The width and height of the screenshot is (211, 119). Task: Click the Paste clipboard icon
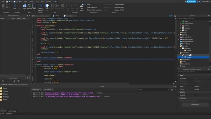tap(3, 6)
